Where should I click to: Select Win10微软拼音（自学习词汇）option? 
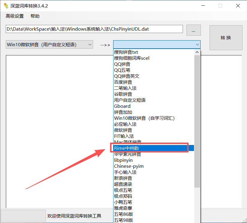click(154, 118)
